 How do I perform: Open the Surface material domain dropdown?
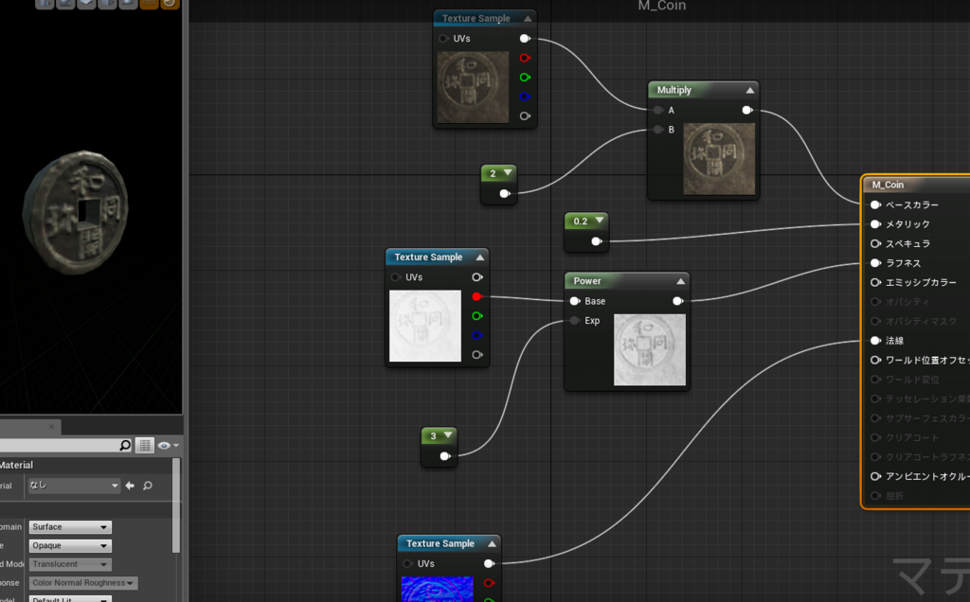coord(70,527)
